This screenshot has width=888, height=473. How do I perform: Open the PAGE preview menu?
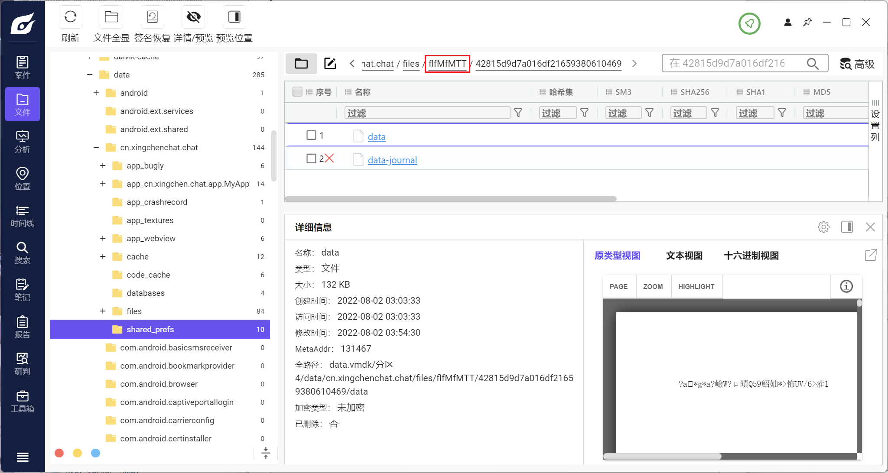[619, 286]
